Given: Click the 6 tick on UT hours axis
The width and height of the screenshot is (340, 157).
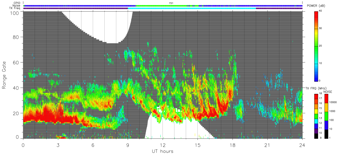Looking at the screenshot, I should [93, 145].
